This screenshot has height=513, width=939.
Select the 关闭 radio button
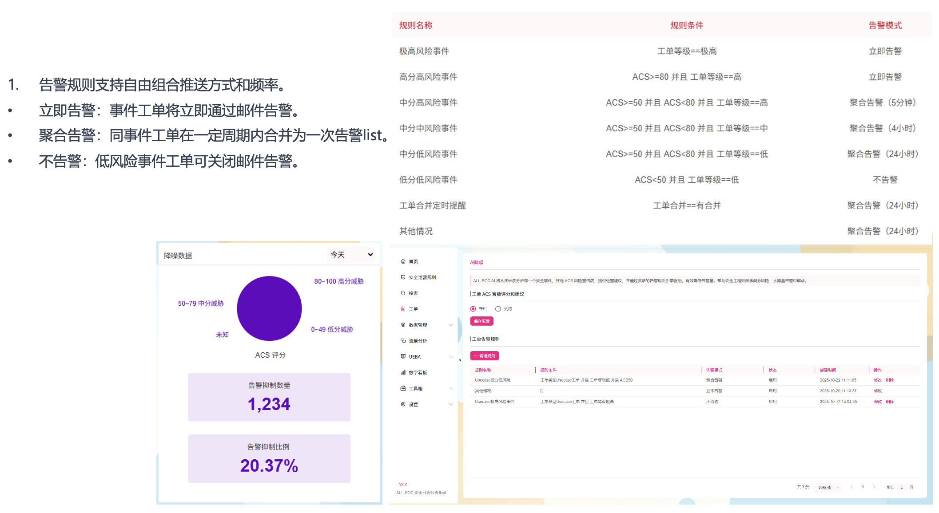click(498, 309)
